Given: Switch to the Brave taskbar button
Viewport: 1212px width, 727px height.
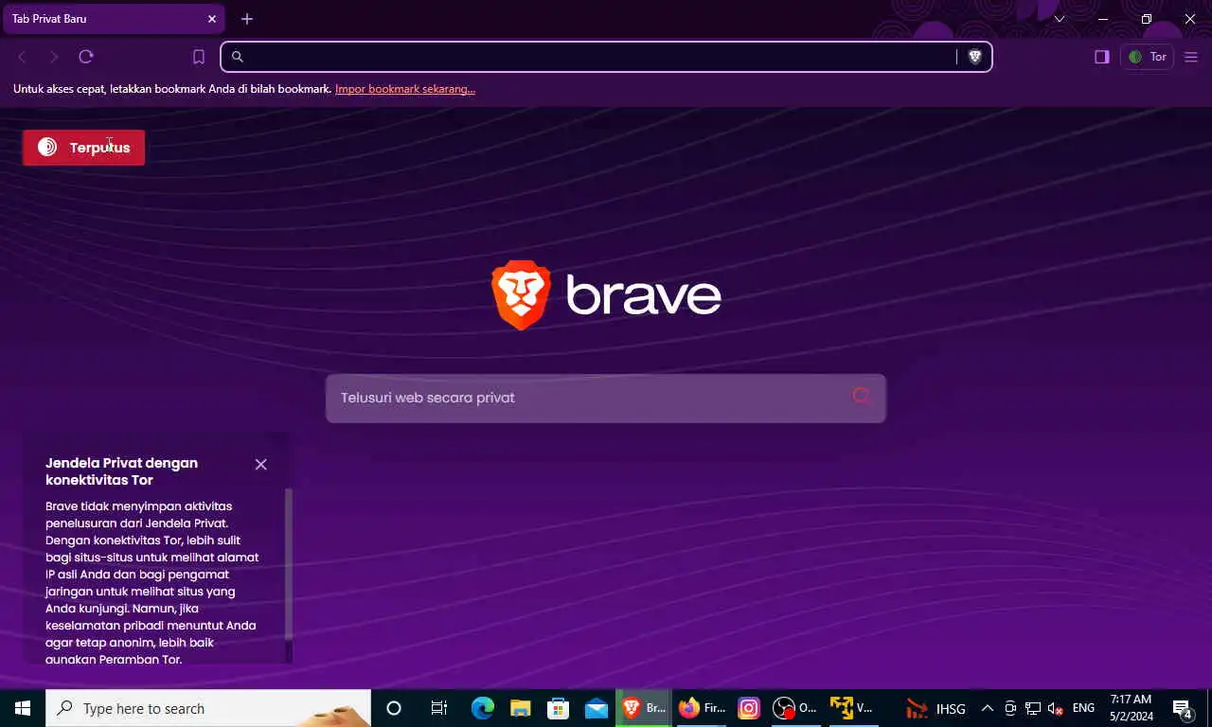Looking at the screenshot, I should coord(644,708).
